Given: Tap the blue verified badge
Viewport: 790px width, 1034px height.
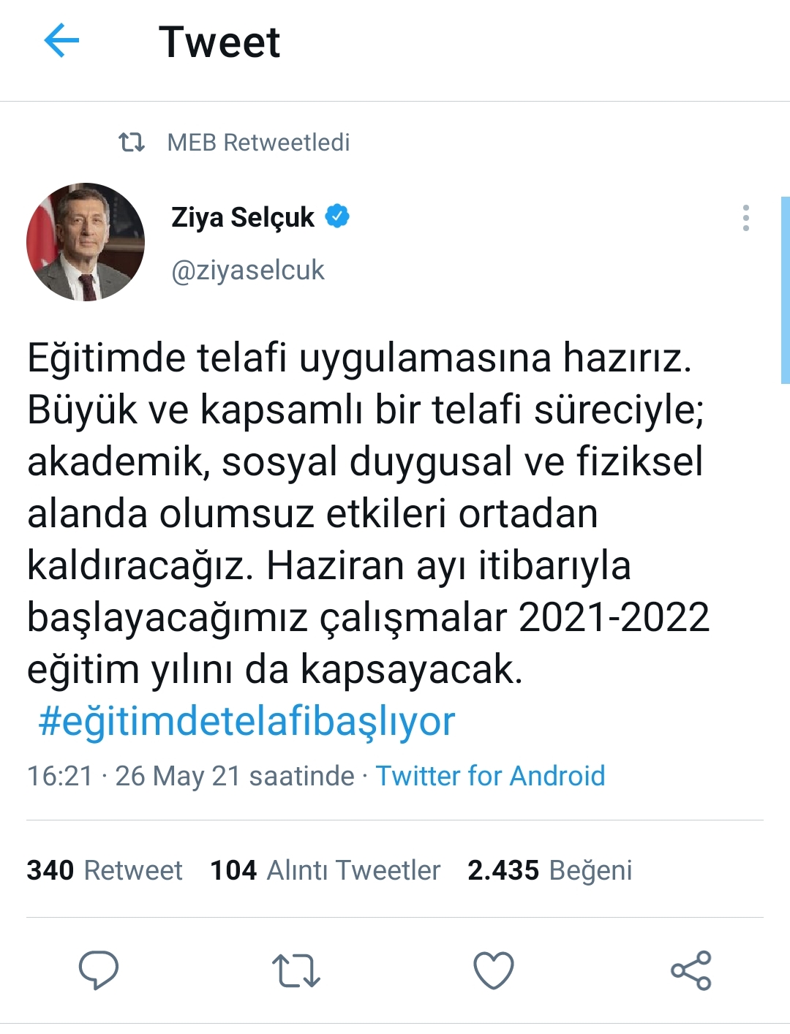Looking at the screenshot, I should 337,216.
